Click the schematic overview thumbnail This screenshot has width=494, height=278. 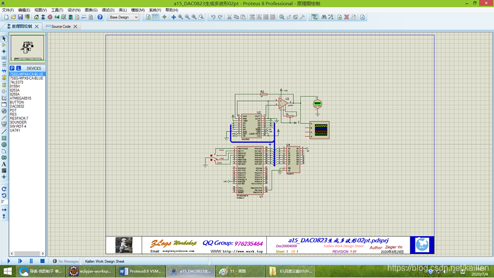click(x=28, y=48)
